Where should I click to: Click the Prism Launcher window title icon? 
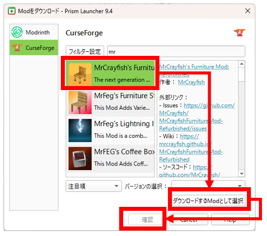point(12,11)
